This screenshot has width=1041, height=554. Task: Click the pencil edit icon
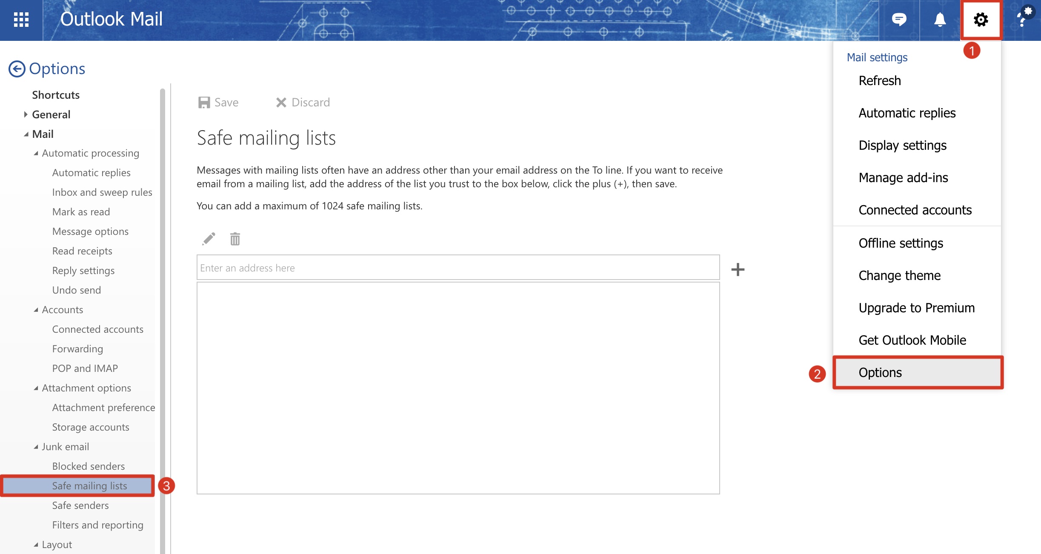pyautogui.click(x=209, y=239)
